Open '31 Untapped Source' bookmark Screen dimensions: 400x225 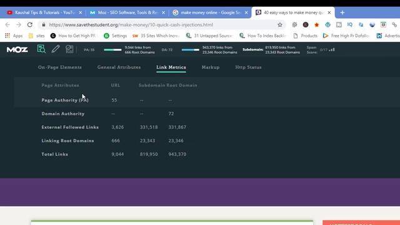tap(209, 36)
